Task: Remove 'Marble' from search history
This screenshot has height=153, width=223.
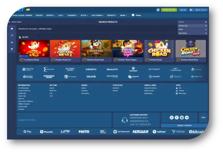Action: pyautogui.click(x=206, y=29)
